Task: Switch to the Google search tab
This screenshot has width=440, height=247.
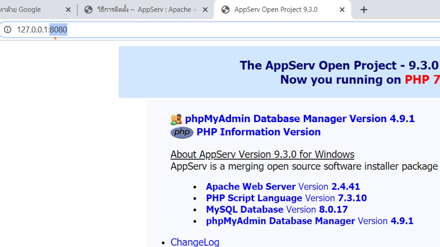Action: pyautogui.click(x=36, y=10)
